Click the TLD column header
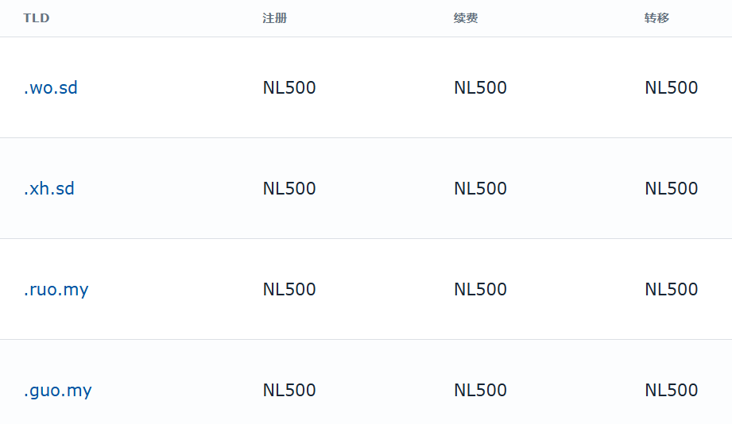Image resolution: width=732 pixels, height=424 pixels. (x=37, y=18)
